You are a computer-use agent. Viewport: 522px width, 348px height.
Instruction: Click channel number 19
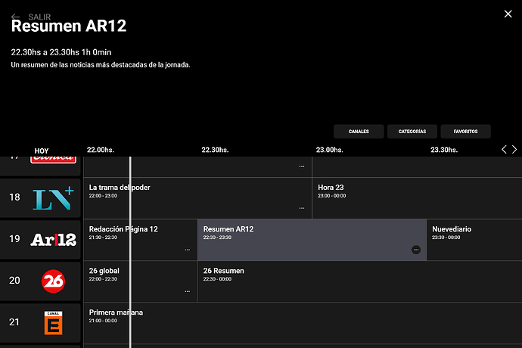click(14, 239)
